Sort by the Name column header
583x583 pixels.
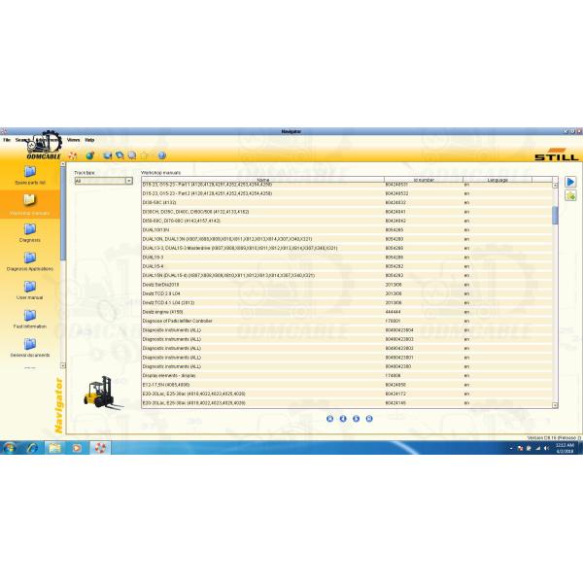pos(262,179)
